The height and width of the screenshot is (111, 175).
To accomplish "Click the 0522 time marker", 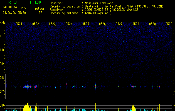I will (36, 24).
